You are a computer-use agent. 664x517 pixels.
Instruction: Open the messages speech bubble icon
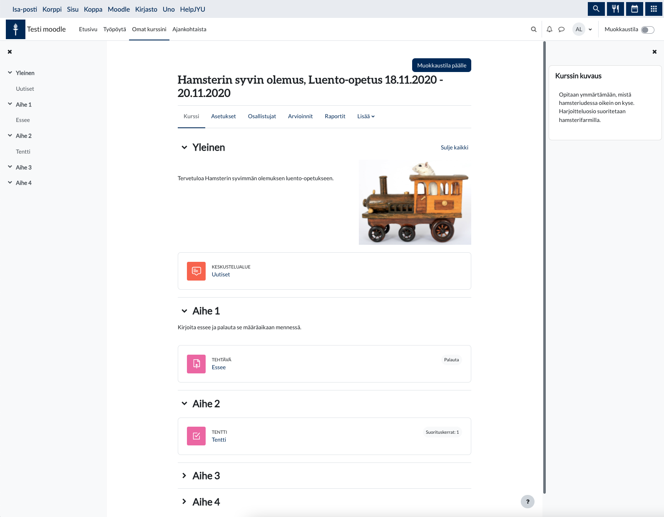[x=561, y=29]
